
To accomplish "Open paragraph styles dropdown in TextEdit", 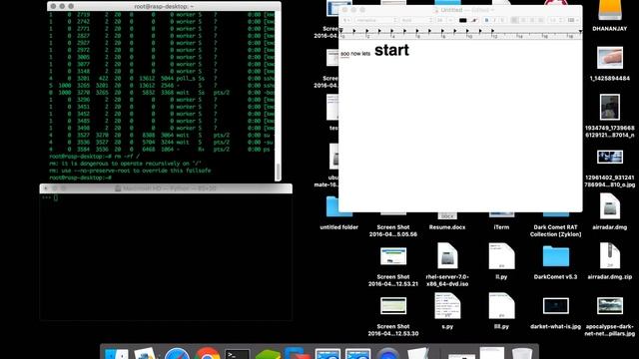I will pyautogui.click(x=346, y=20).
